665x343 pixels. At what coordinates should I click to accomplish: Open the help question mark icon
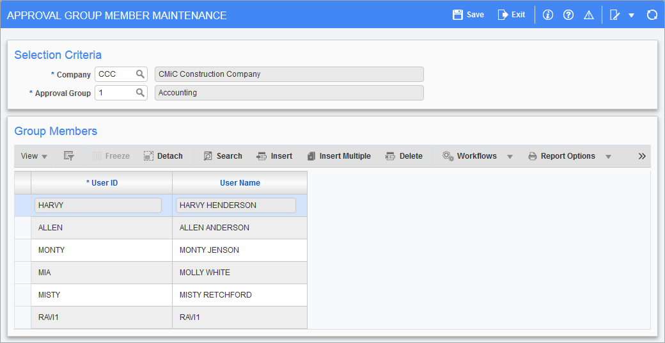point(568,15)
